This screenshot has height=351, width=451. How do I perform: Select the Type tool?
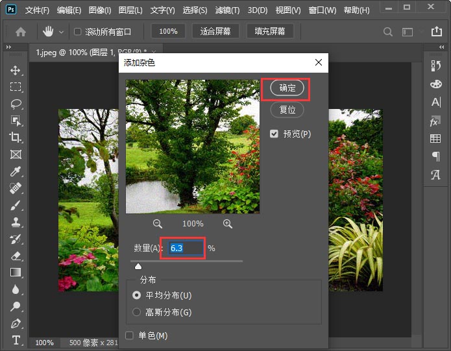click(16, 340)
